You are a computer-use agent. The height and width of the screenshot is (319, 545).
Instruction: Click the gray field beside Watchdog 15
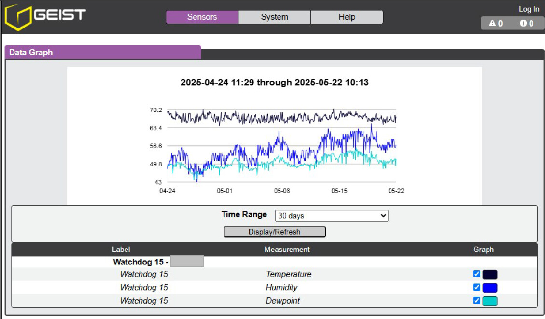188,262
